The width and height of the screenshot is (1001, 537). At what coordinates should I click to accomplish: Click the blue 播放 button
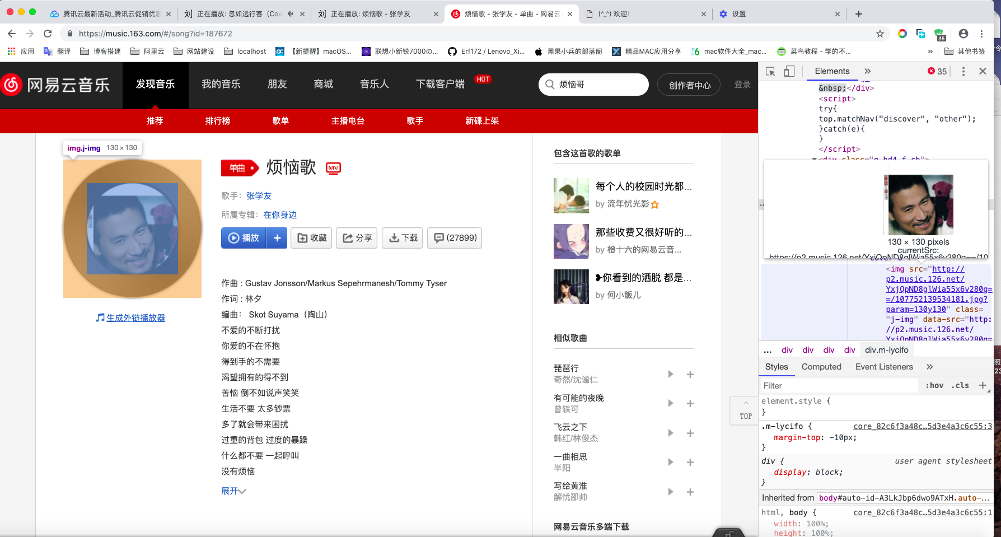pos(244,238)
